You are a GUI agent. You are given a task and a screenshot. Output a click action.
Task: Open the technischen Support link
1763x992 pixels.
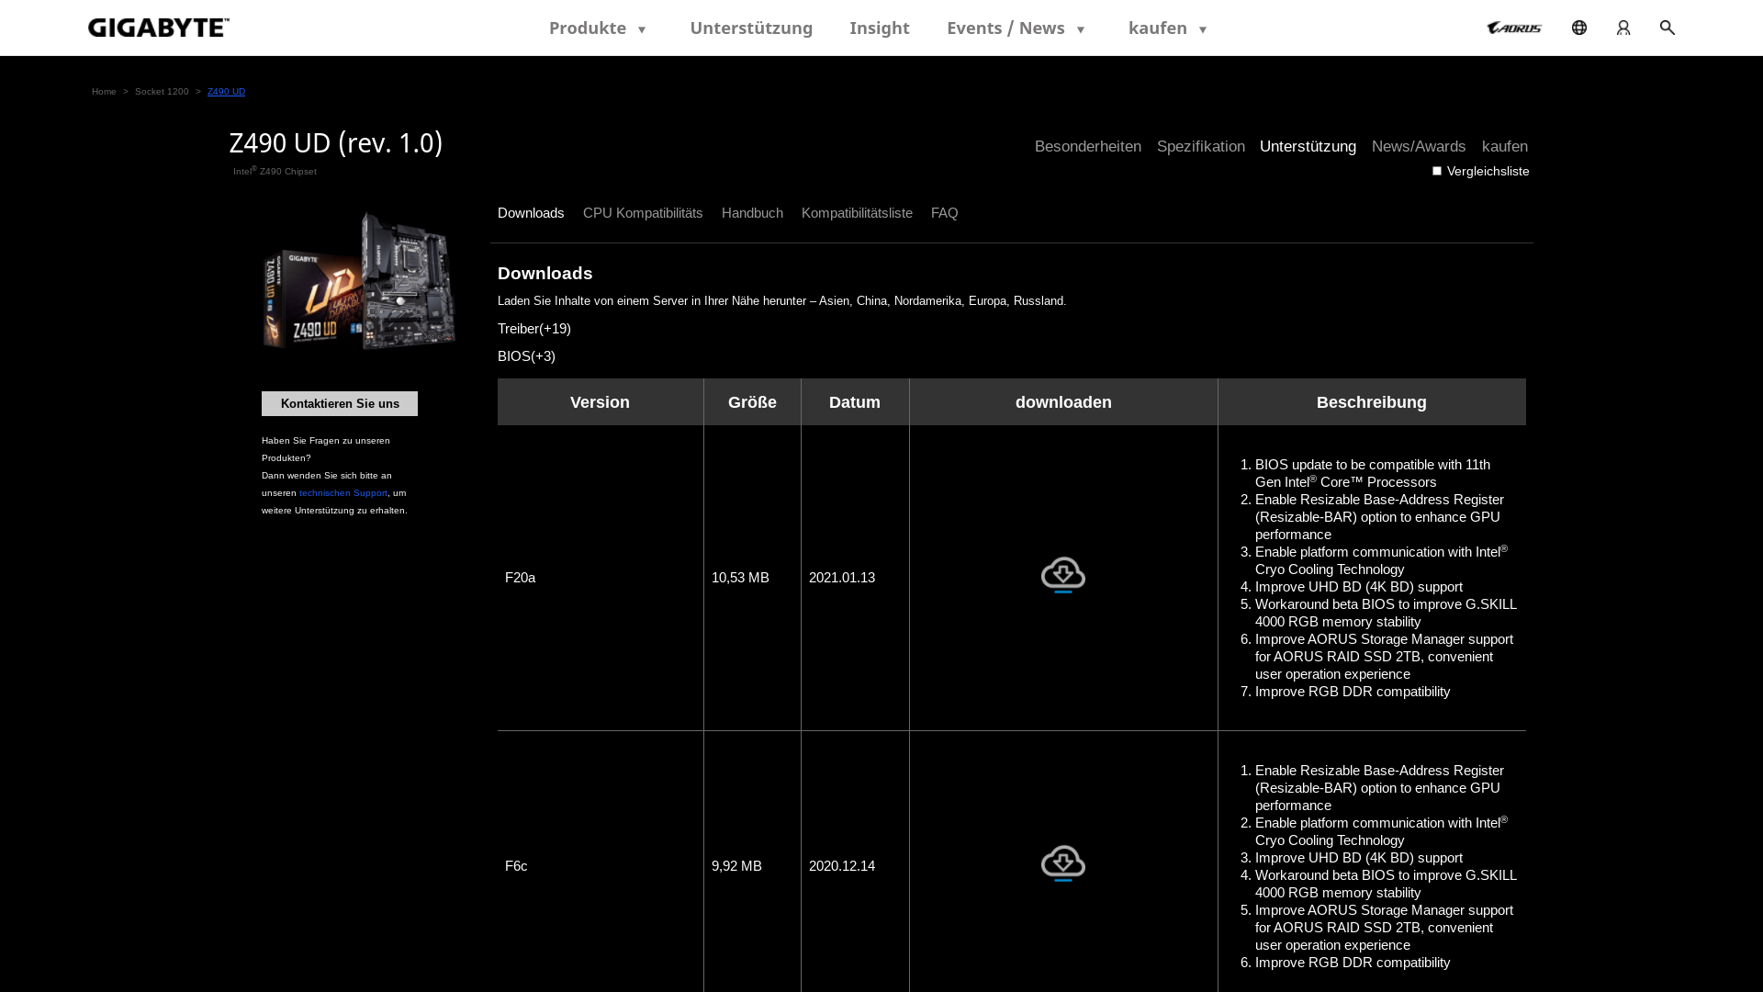(342, 492)
